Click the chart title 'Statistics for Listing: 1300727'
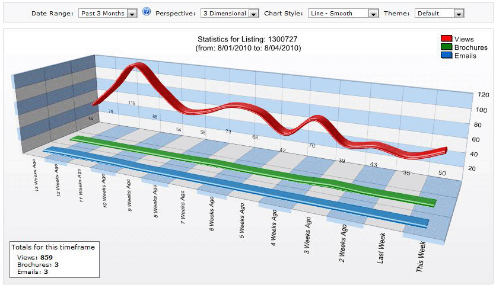 tap(248, 39)
